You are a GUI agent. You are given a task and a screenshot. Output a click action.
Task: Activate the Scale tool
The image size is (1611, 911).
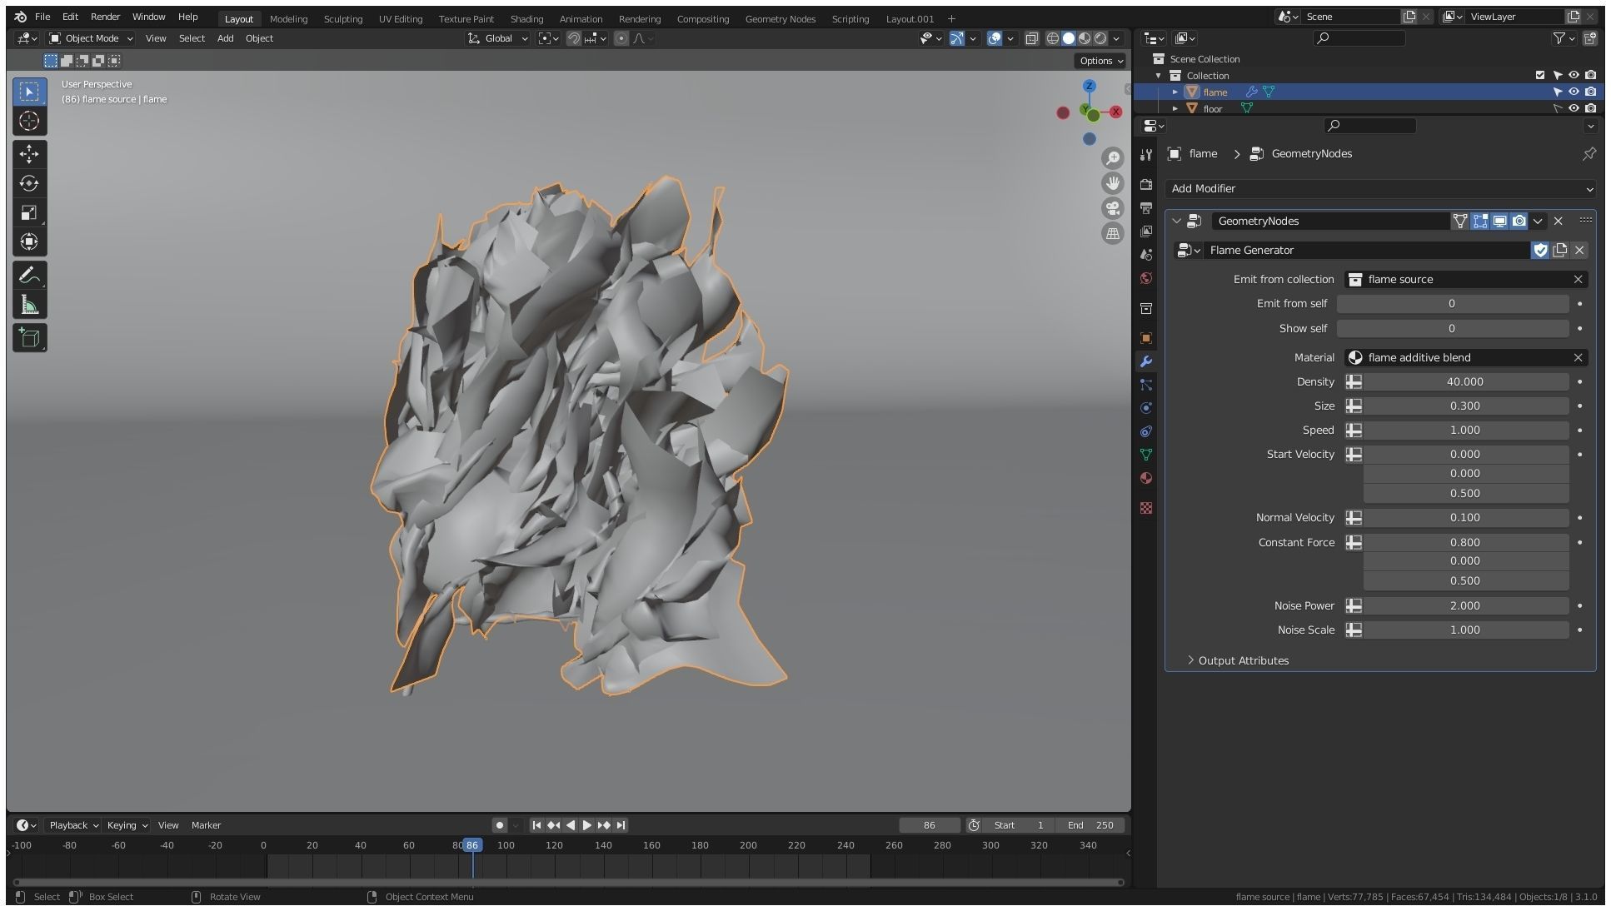click(29, 213)
